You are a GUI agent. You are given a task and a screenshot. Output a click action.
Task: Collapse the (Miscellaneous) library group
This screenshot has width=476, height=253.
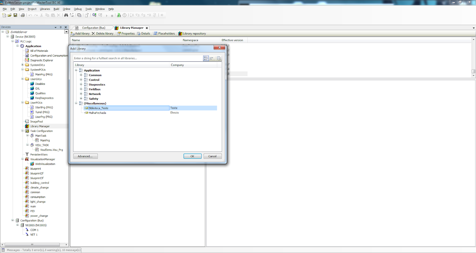(76, 103)
